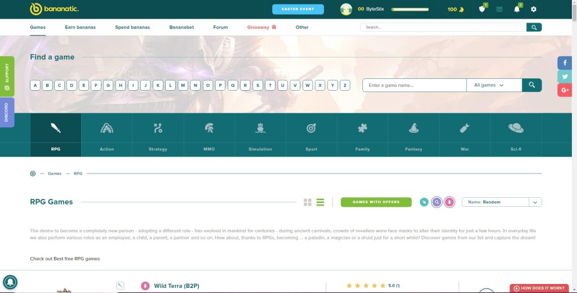Open the shield badge icon
Image resolution: width=577 pixels, height=293 pixels.
[x=482, y=9]
